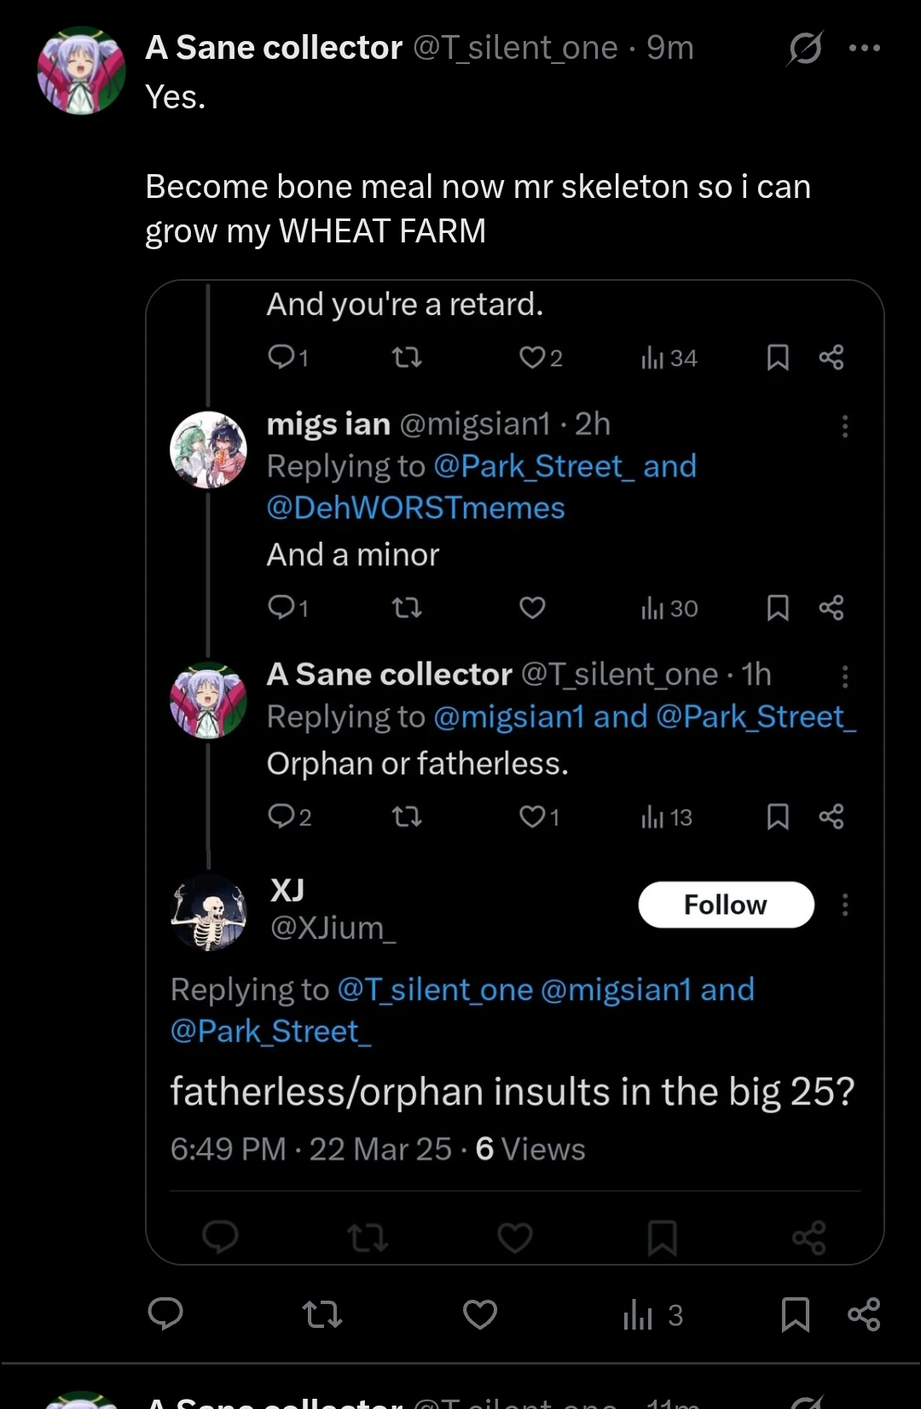Open three-dot more menu on top tweet
921x1409 pixels.
coord(865,48)
